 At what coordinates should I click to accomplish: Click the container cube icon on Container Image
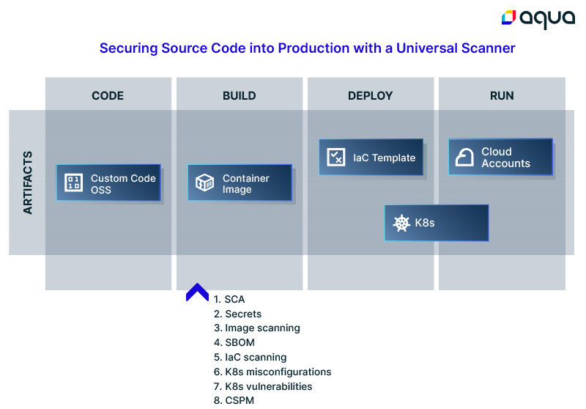pos(204,183)
